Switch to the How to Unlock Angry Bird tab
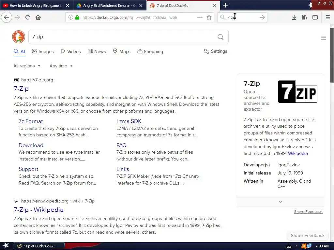The width and height of the screenshot is (334, 250). coord(37,5)
